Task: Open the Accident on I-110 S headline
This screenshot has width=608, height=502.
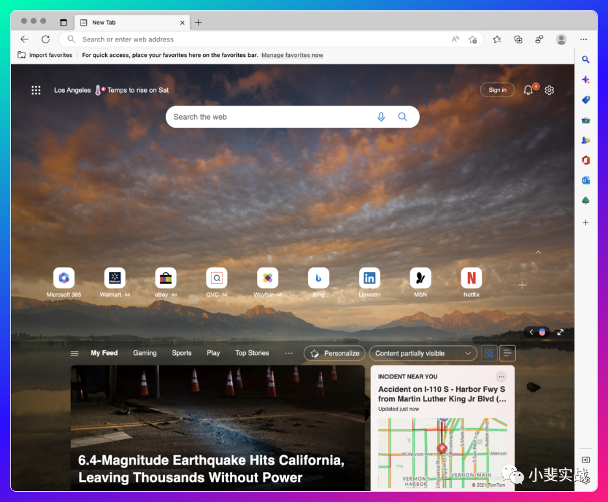Action: pyautogui.click(x=443, y=394)
